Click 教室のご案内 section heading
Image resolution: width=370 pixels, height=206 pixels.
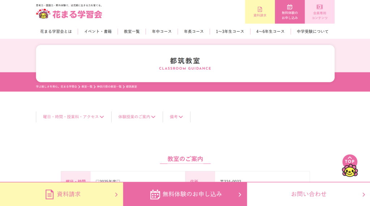click(185, 159)
